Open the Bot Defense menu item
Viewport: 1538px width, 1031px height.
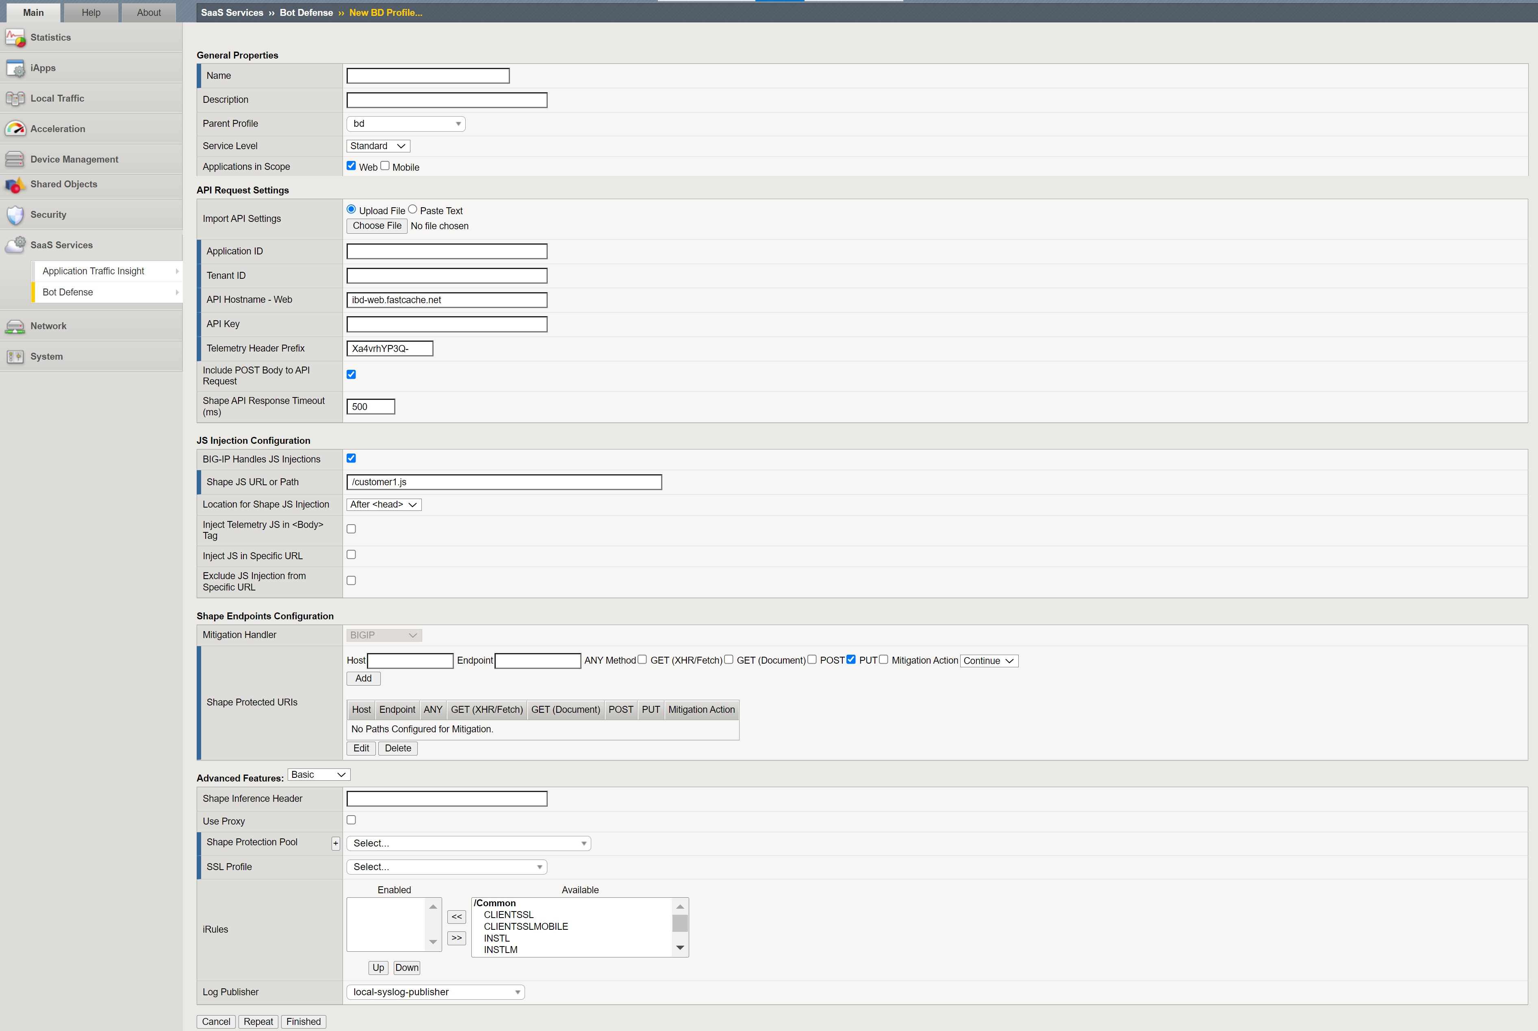coord(106,292)
